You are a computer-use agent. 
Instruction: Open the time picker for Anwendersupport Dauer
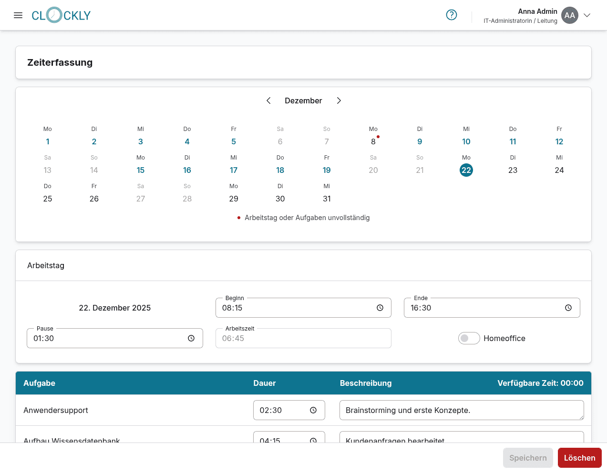pyautogui.click(x=313, y=410)
